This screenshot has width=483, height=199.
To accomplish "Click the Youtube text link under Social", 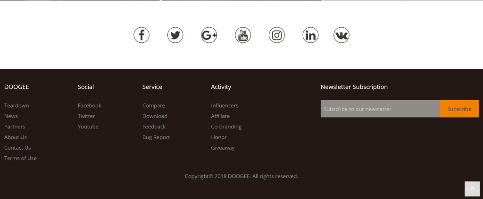I will coord(88,127).
